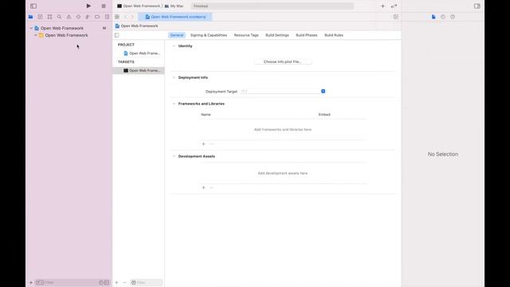Show the History inspector
The width and height of the screenshot is (510, 287).
(x=443, y=17)
